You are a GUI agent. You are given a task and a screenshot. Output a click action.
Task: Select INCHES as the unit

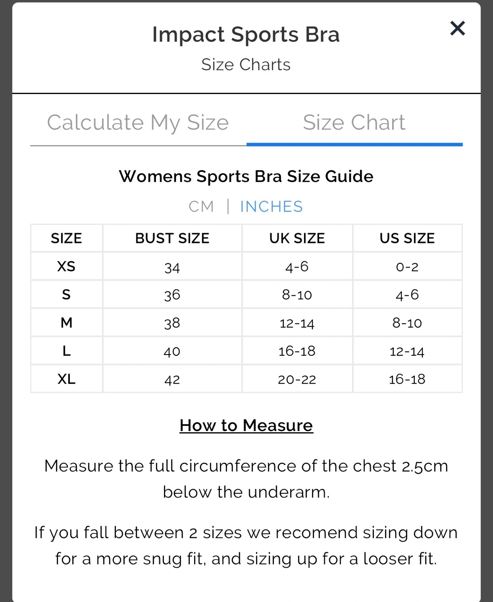271,207
